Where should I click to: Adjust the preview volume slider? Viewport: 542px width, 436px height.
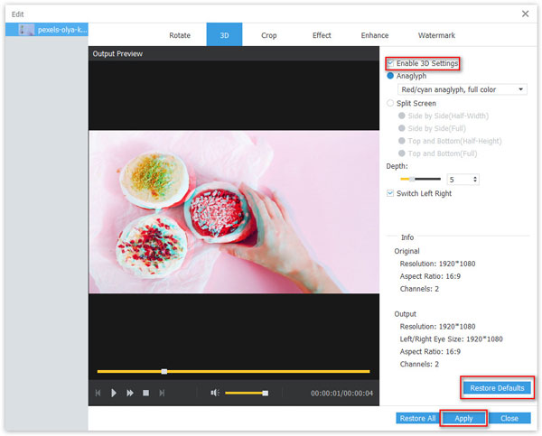247,393
